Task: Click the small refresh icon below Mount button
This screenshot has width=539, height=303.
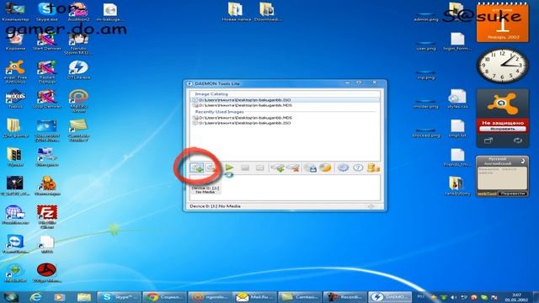Action: coord(229,175)
